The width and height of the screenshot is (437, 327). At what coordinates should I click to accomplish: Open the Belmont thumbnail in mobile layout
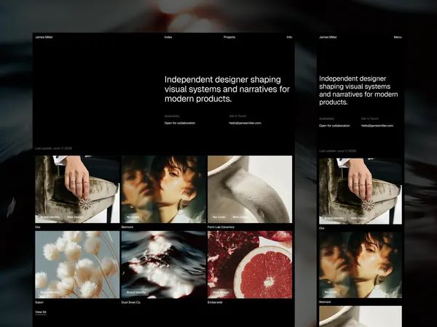361,265
